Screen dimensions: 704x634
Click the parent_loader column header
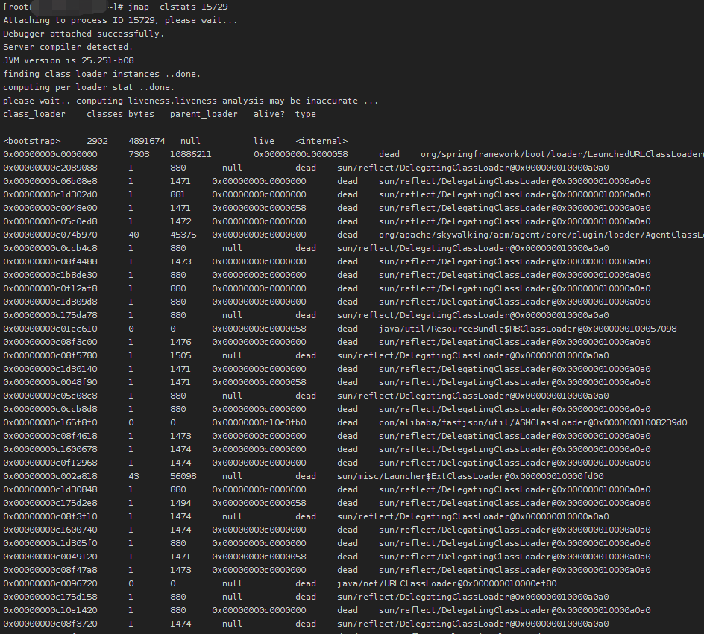tap(204, 114)
